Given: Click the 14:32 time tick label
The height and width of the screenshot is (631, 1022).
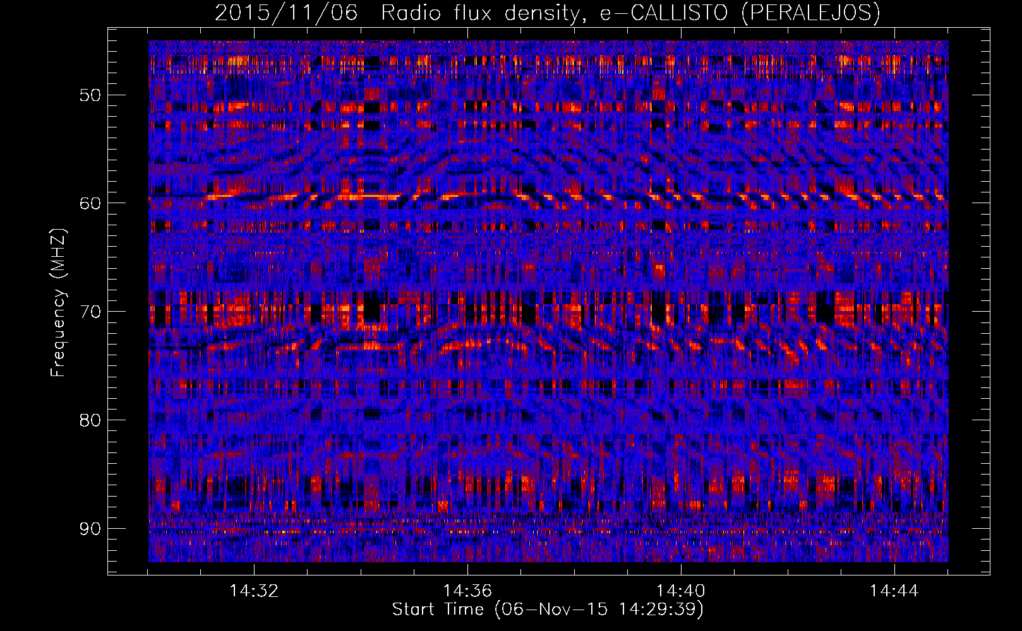Looking at the screenshot, I should [x=254, y=591].
